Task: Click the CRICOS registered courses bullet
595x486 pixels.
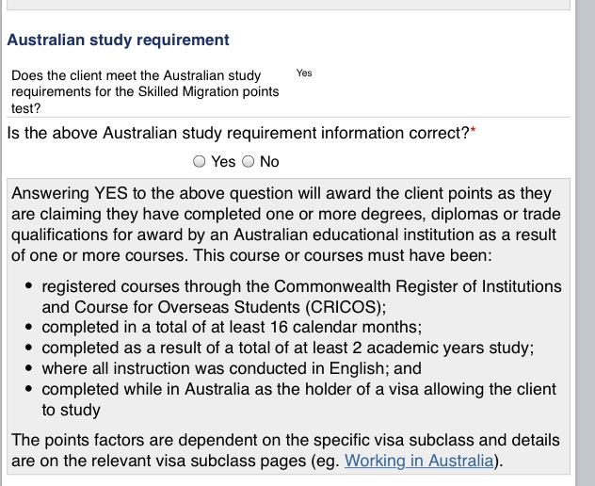Action: pos(301,296)
